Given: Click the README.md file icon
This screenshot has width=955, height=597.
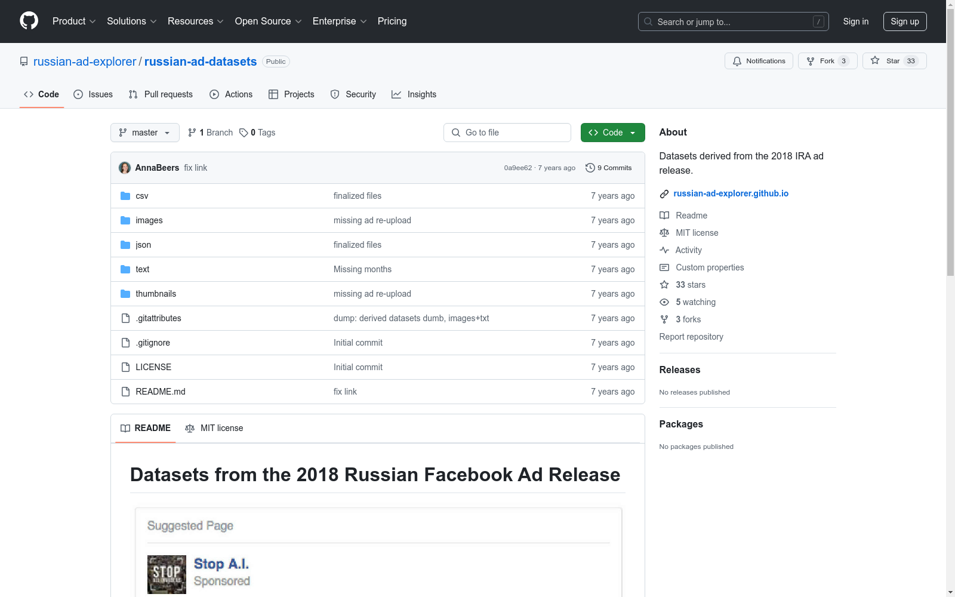Looking at the screenshot, I should [x=125, y=392].
